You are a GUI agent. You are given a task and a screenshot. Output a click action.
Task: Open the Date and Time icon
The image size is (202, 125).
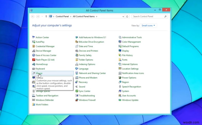pos(77,46)
